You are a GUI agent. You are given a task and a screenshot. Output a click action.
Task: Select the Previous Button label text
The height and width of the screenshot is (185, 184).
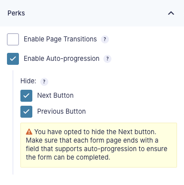coord(62,111)
